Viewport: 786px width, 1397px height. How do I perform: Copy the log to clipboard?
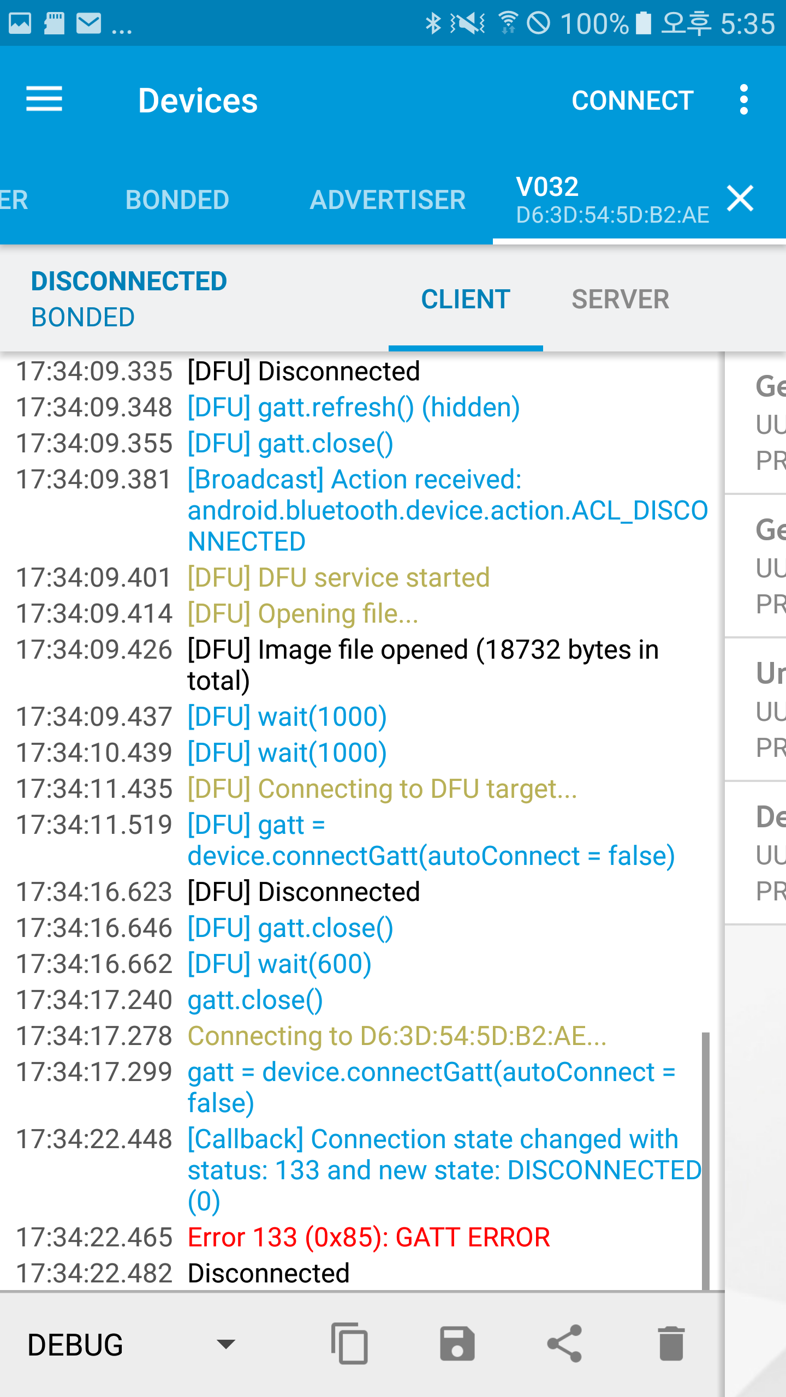click(349, 1343)
